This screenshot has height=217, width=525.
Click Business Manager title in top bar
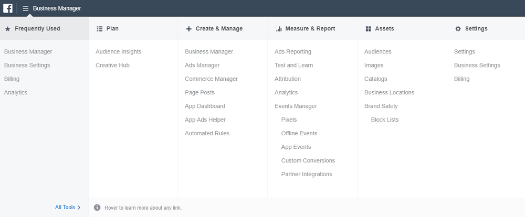pos(57,8)
